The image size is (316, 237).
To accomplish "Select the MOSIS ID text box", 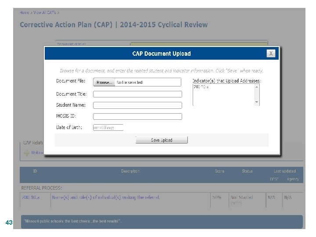I will pyautogui.click(x=137, y=116).
